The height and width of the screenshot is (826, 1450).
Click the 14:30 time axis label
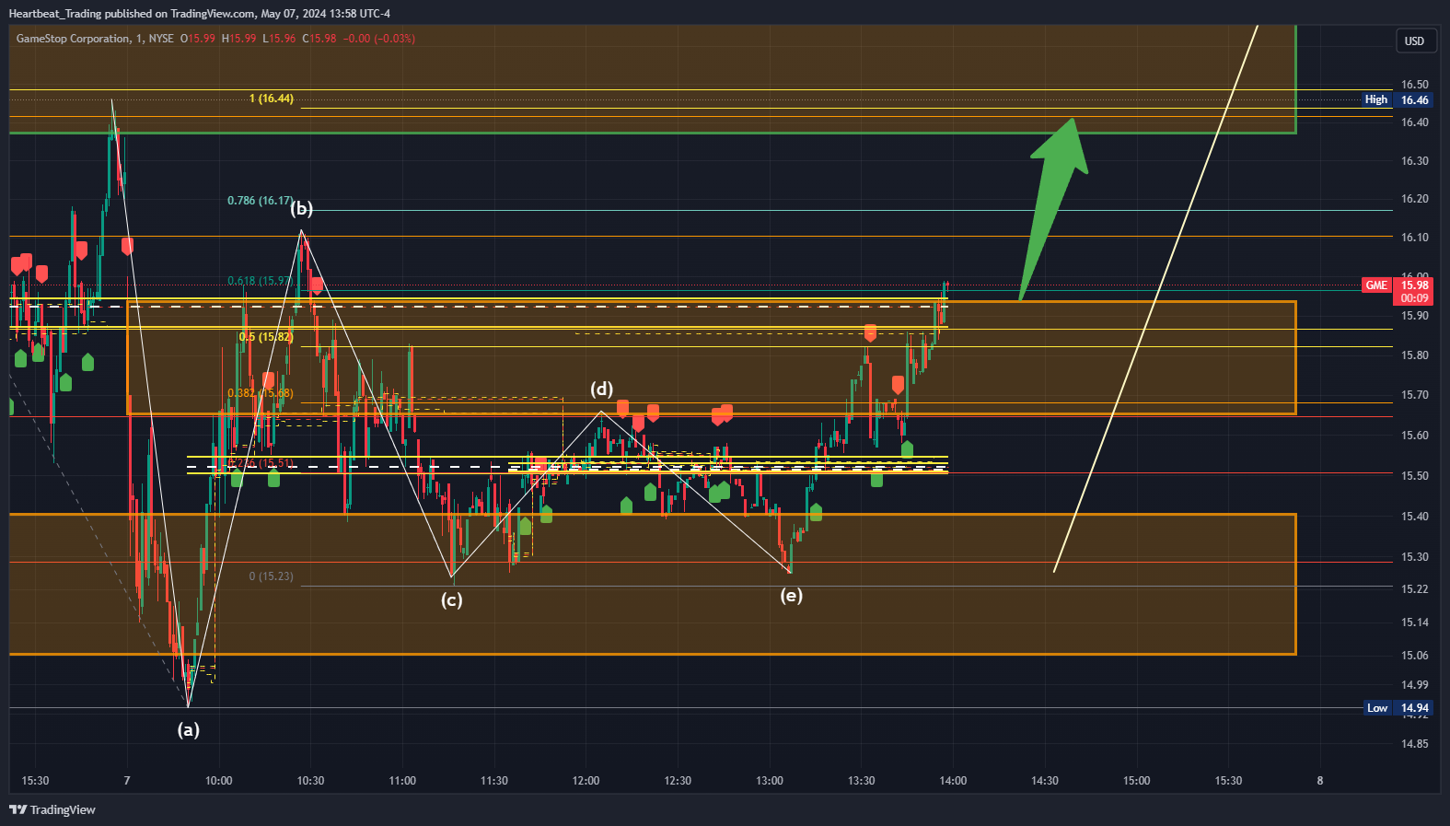[x=1045, y=781]
